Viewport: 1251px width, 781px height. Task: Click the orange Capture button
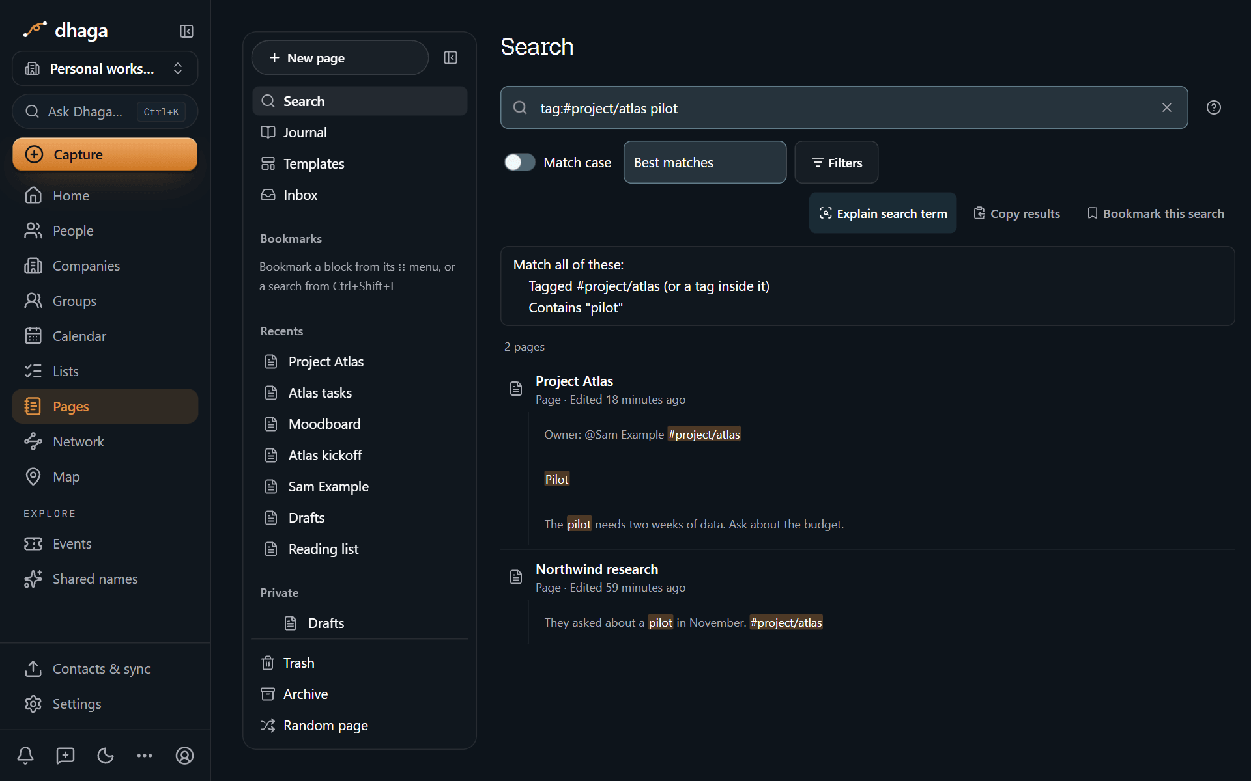(x=105, y=154)
